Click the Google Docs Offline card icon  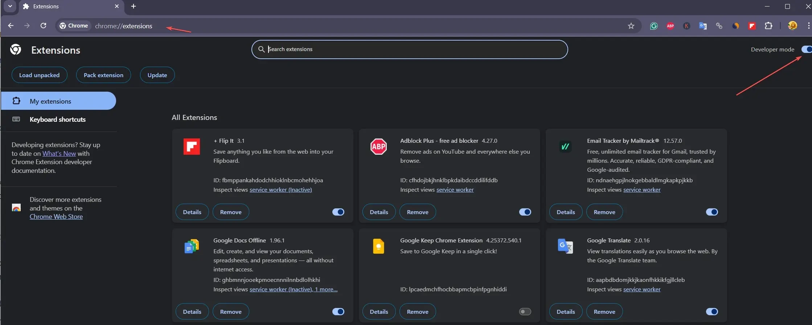coord(192,246)
